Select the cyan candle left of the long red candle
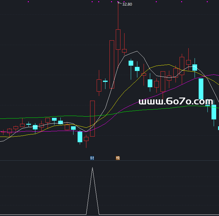Image resolution: width=219 pixels, height=216 pixels. pyautogui.click(x=80, y=137)
